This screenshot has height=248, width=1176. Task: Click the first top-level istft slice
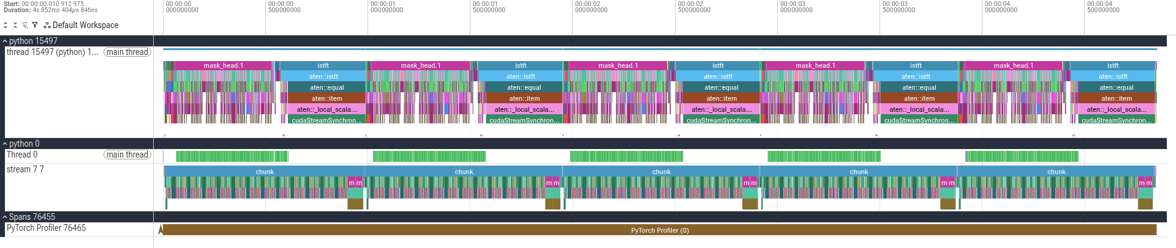323,65
